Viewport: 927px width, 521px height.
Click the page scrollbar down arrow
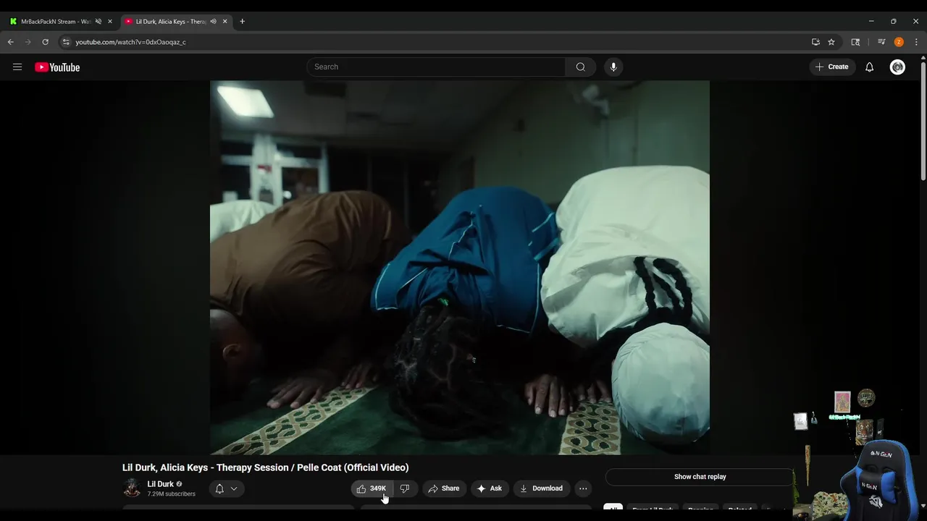point(923,507)
